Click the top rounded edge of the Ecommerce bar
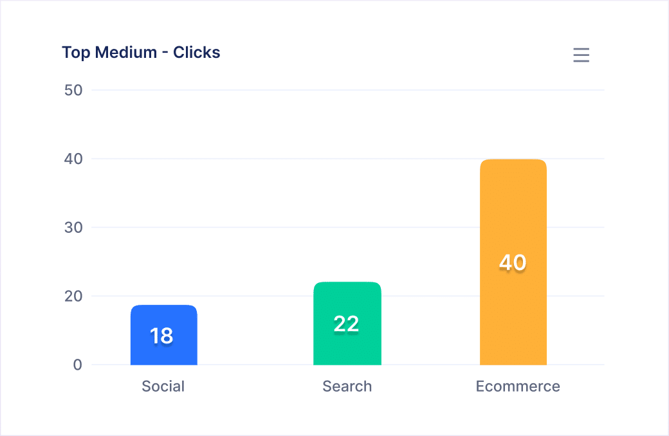 pyautogui.click(x=513, y=162)
